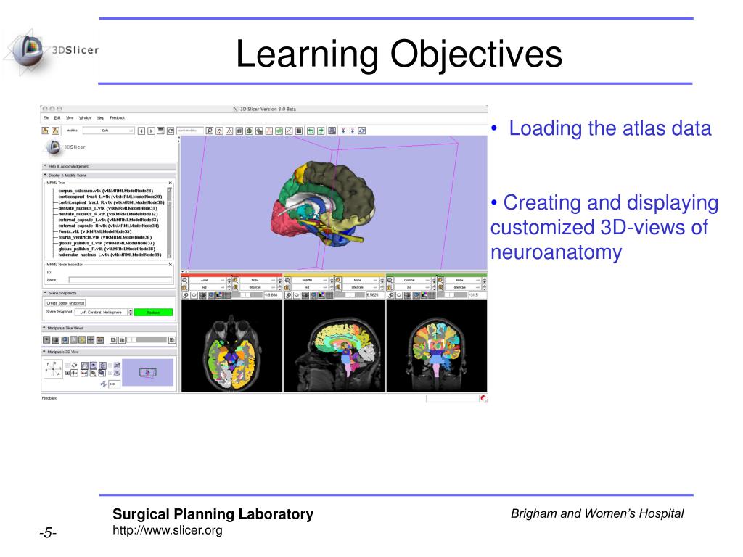Collapse the Display & Modify Scene panel

pos(109,176)
